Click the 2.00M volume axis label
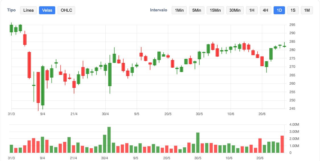The width and height of the screenshot is (320, 161). click(294, 139)
